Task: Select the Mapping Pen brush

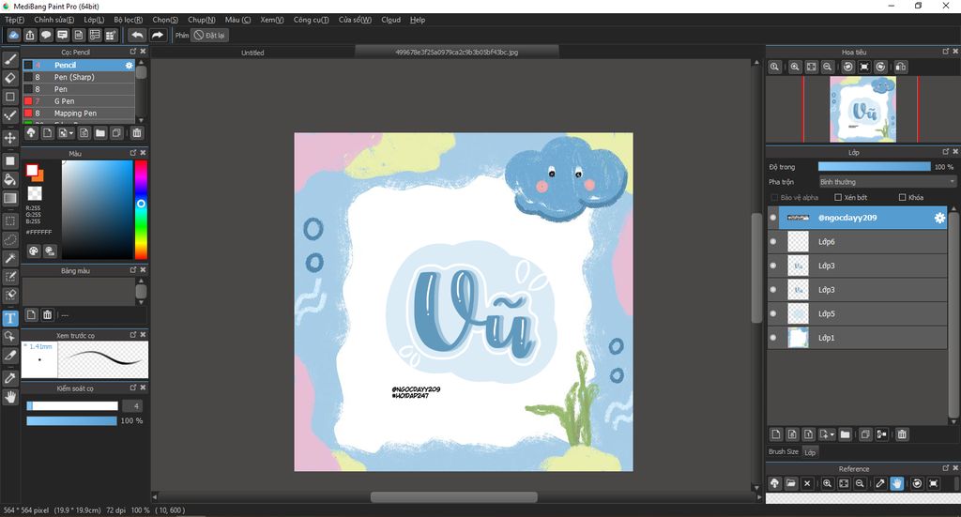Action: click(x=79, y=114)
